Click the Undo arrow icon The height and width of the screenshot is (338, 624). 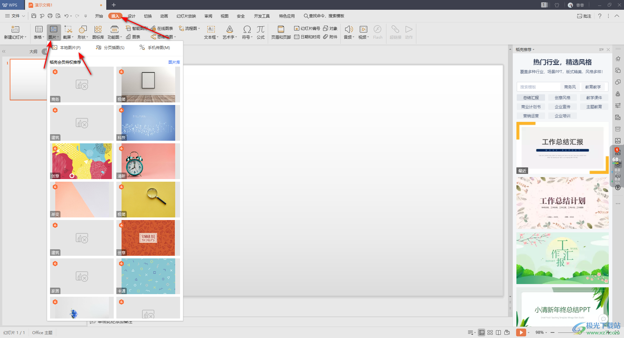pyautogui.click(x=66, y=16)
